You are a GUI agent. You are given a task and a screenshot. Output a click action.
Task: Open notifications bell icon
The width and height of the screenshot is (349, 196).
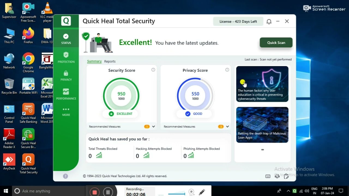click(269, 22)
